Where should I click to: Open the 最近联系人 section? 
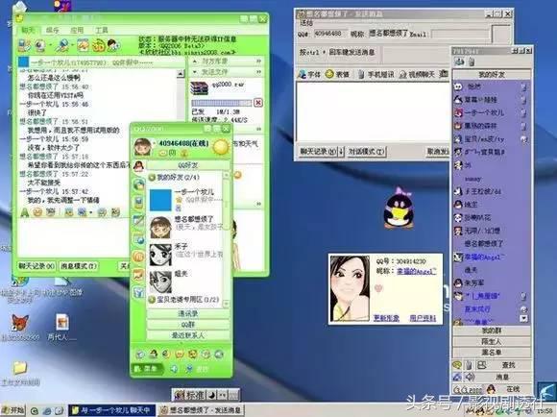tap(187, 335)
